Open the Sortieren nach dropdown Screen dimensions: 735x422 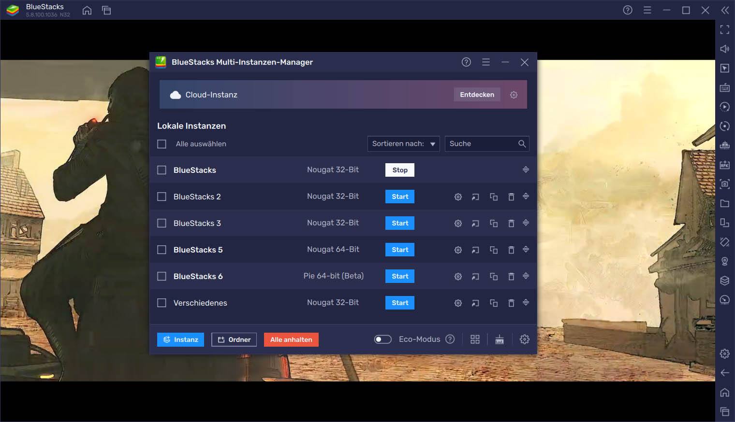coord(404,143)
